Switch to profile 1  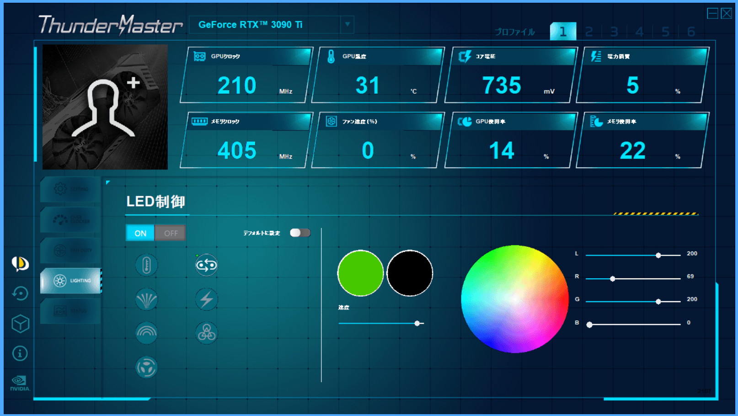[563, 32]
